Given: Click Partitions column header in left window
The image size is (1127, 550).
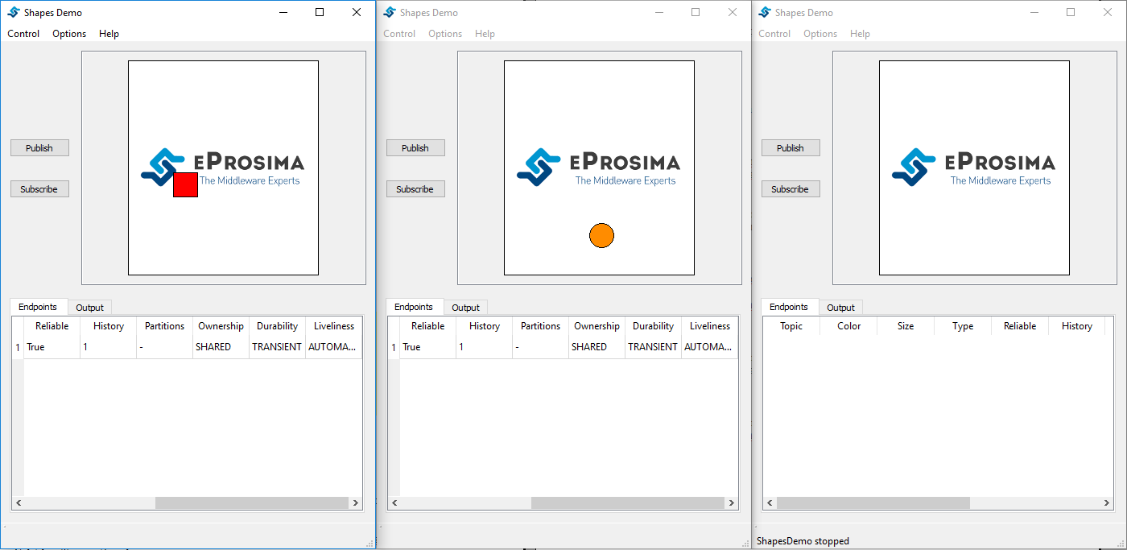Looking at the screenshot, I should [165, 326].
